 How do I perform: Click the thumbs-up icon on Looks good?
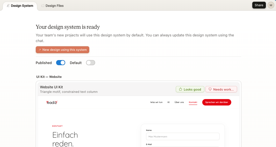[180, 89]
